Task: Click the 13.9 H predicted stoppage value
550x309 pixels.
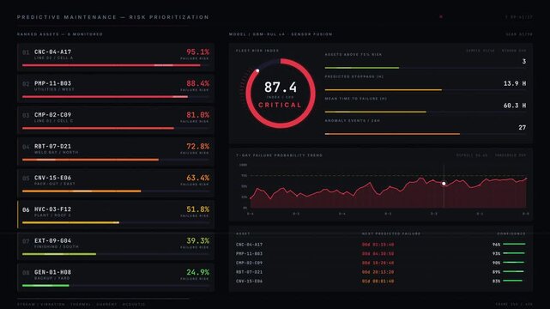Action: 515,83
